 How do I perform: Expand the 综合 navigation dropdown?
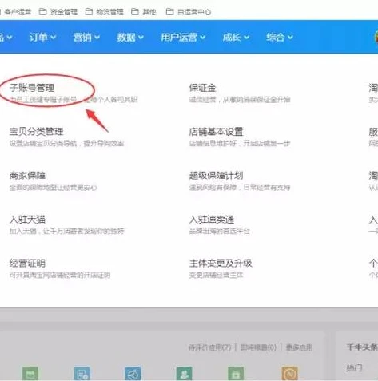click(x=280, y=37)
